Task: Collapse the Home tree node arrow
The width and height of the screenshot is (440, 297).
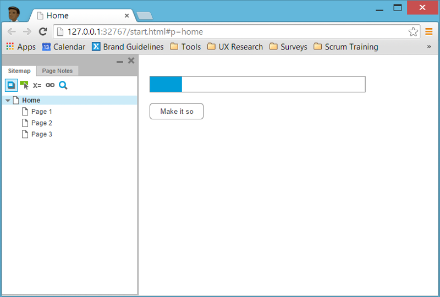Action: tap(8, 101)
